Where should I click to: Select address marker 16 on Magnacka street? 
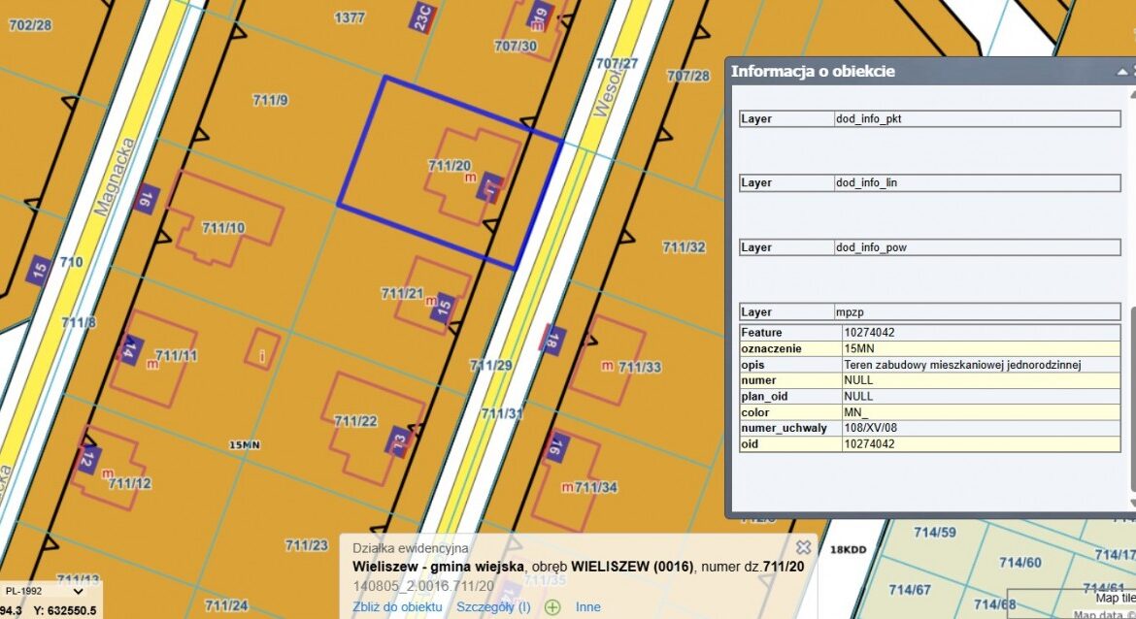(146, 198)
